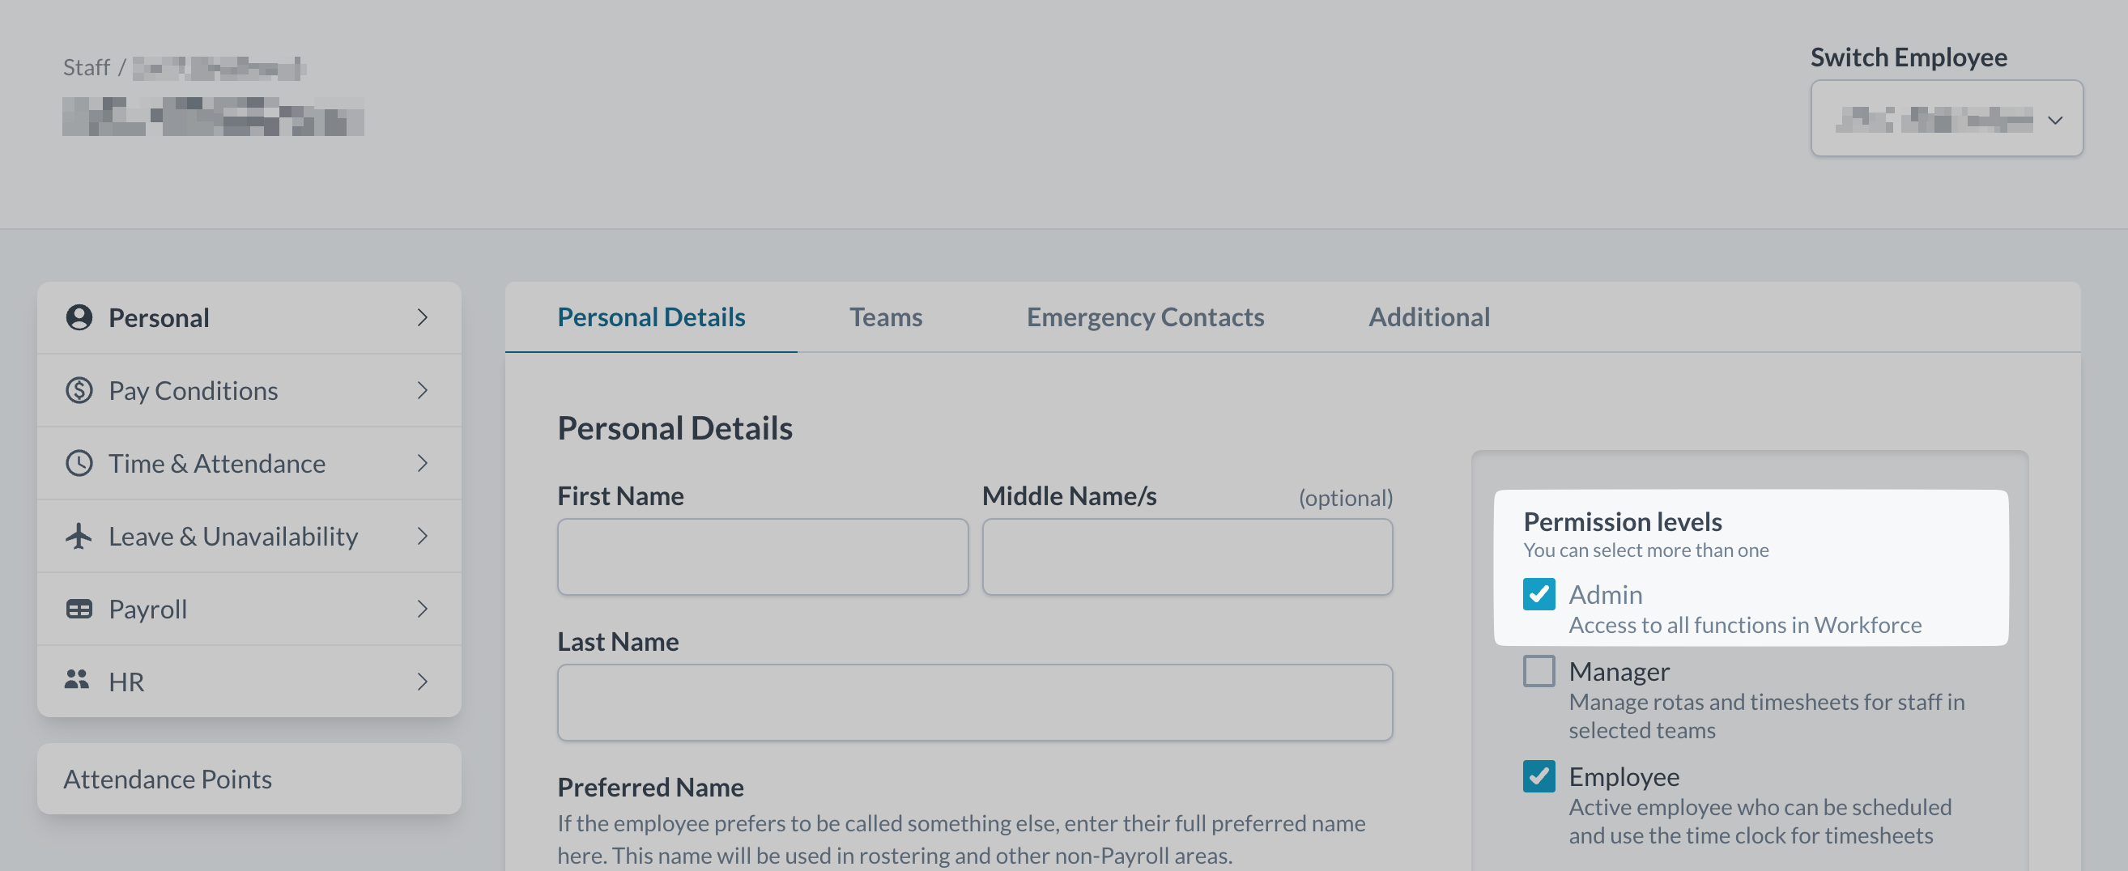Go to Staff breadcrumb link
Viewport: 2128px width, 871px height.
pos(86,68)
